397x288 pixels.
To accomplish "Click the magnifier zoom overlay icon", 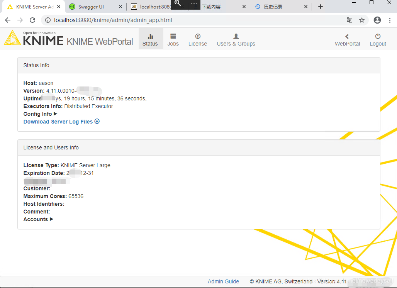I will pyautogui.click(x=178, y=3).
